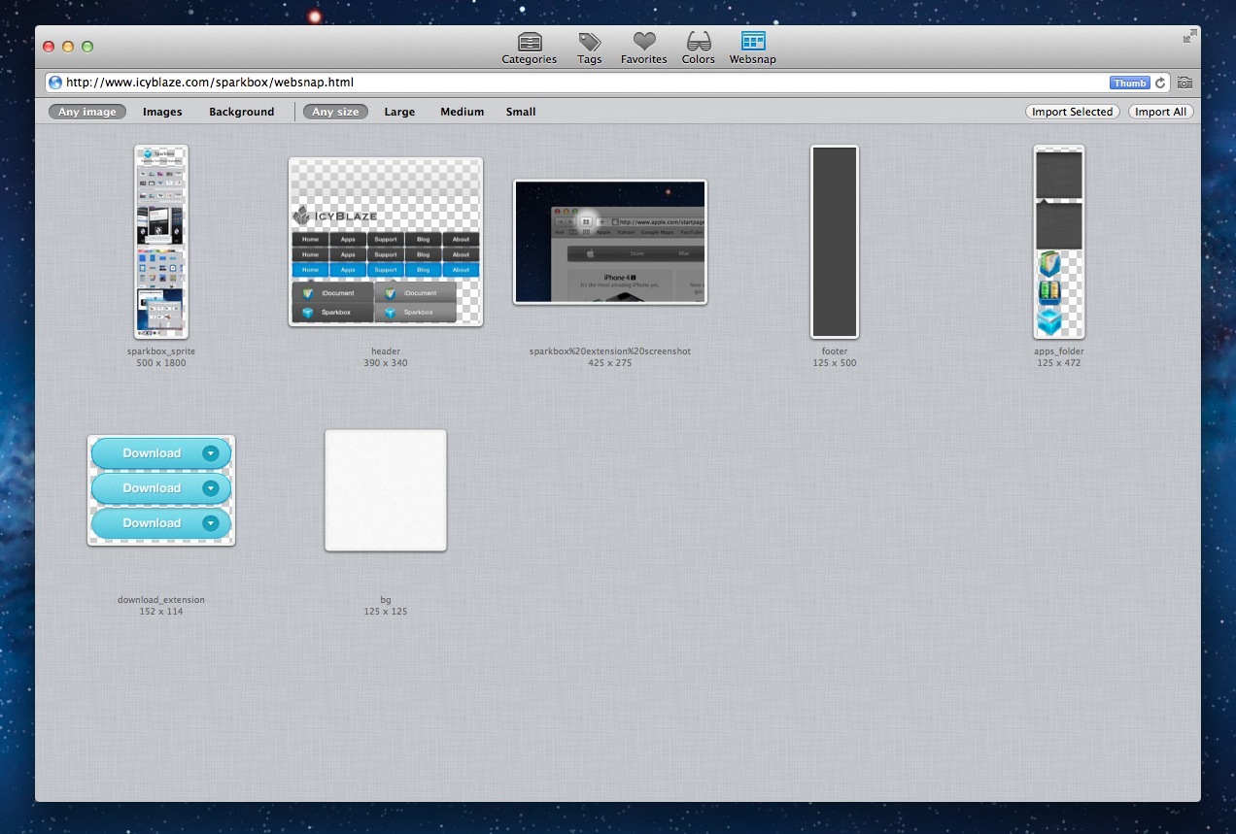This screenshot has height=834, width=1236.
Task: Select the Any size filter
Action: (x=335, y=112)
